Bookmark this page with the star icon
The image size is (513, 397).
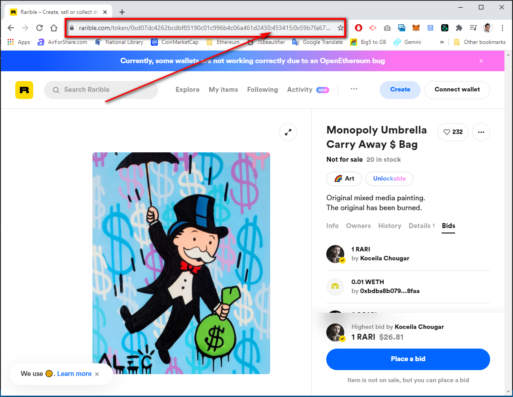click(x=341, y=28)
